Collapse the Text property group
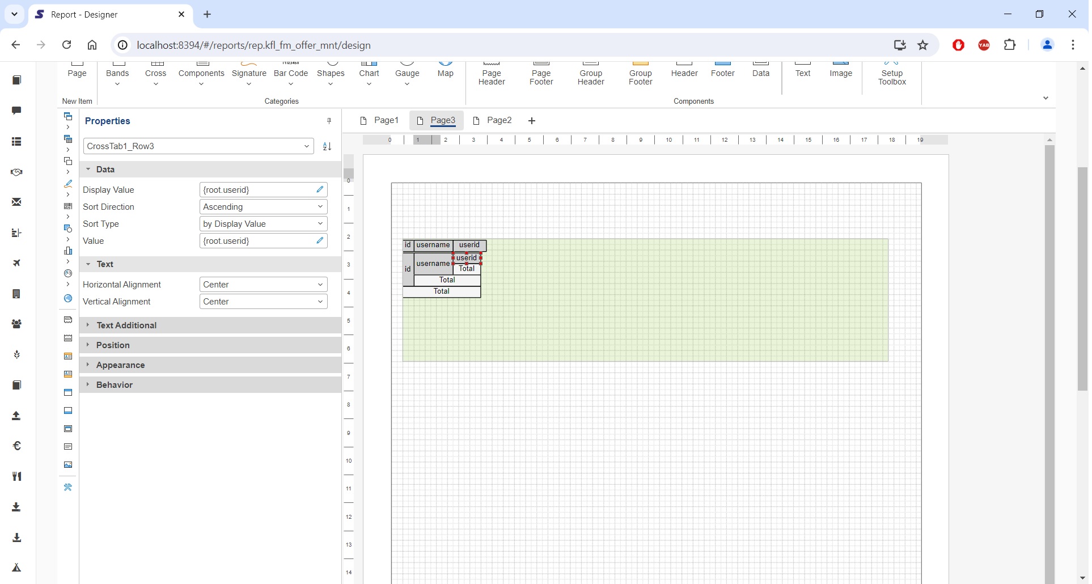Screen dimensions: 1092x584 [210, 264]
